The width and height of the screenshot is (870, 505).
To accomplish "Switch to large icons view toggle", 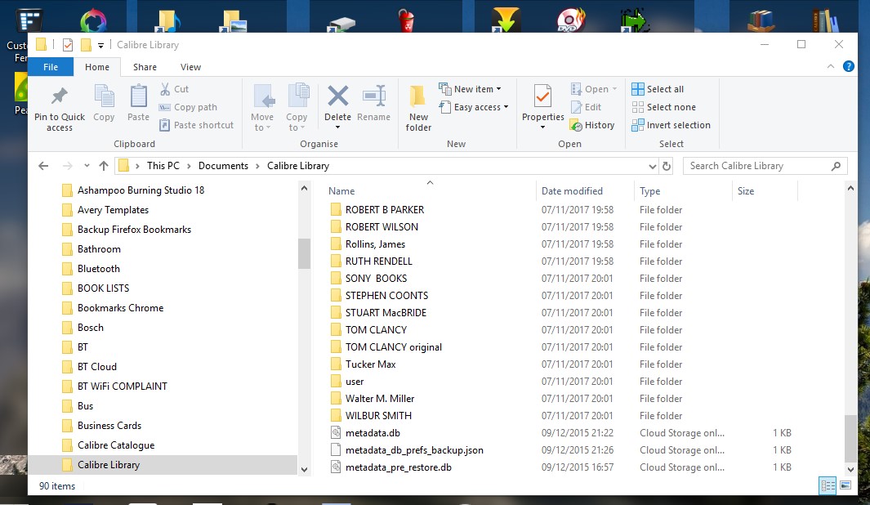I will tap(845, 485).
